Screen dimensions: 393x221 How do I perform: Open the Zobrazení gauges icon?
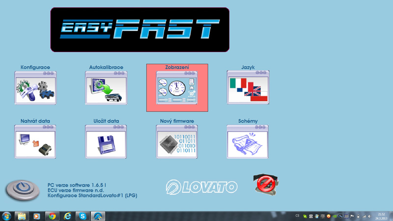(177, 88)
